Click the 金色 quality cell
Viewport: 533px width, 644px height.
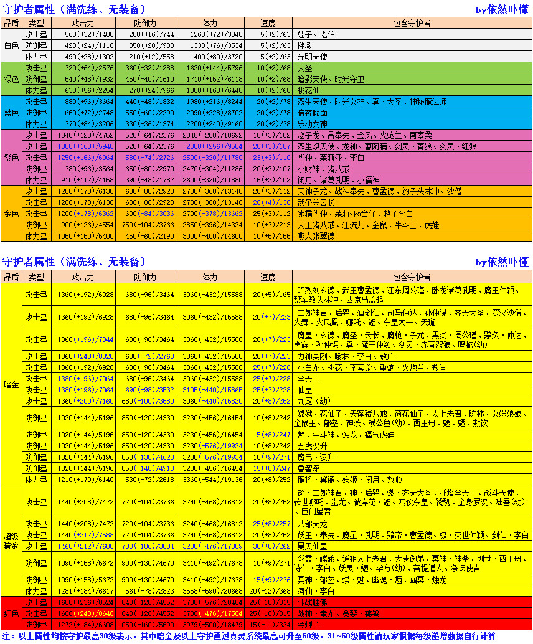coord(11,214)
